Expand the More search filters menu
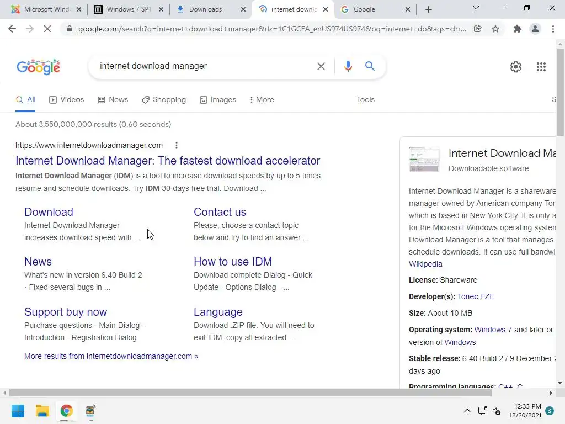Image resolution: width=565 pixels, height=424 pixels. coord(262,100)
